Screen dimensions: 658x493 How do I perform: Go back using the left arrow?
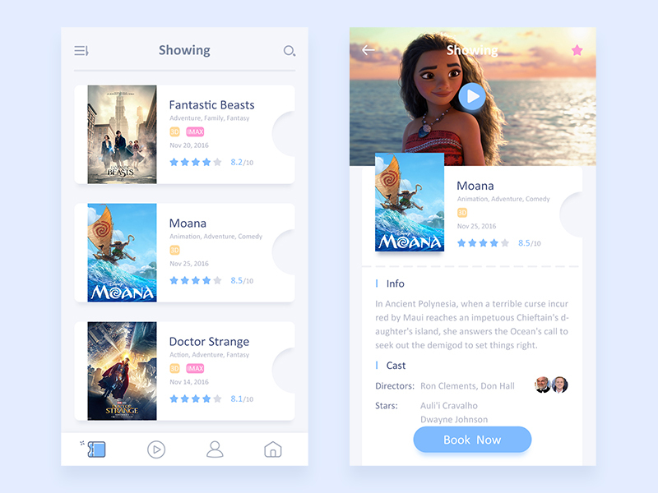pos(368,50)
